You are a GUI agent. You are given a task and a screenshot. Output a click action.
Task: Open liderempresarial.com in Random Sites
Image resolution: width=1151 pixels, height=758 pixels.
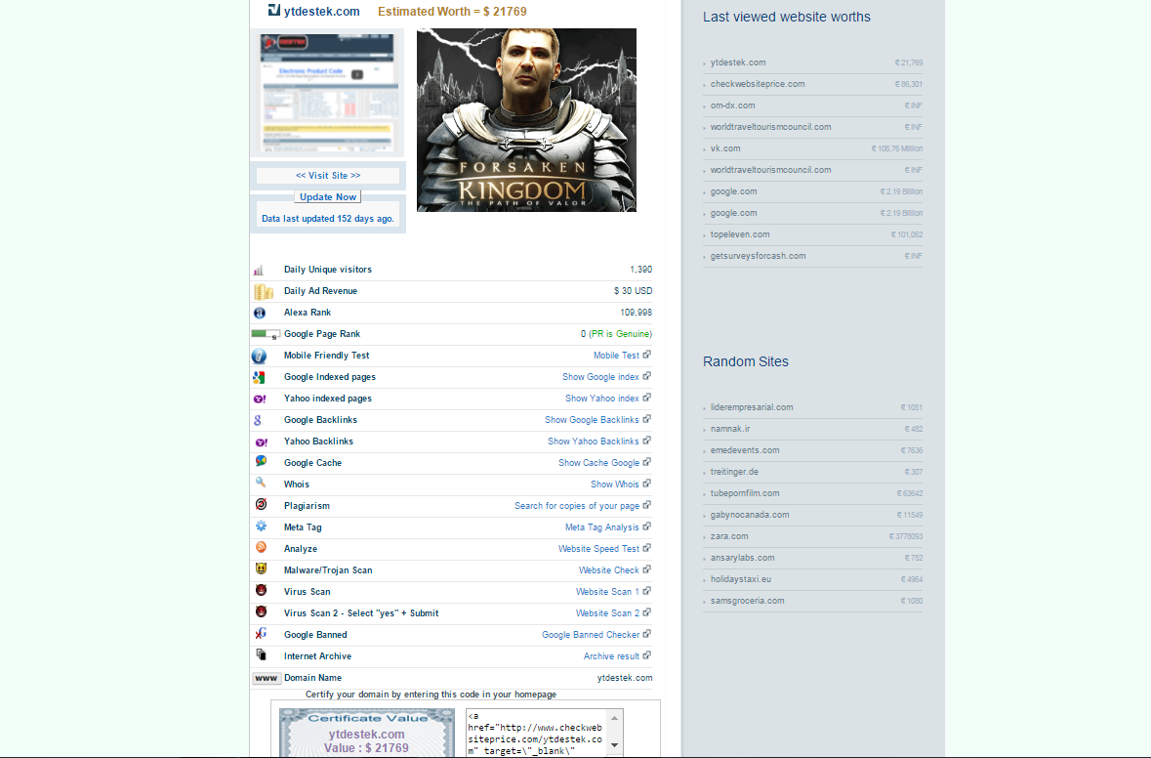pos(751,407)
